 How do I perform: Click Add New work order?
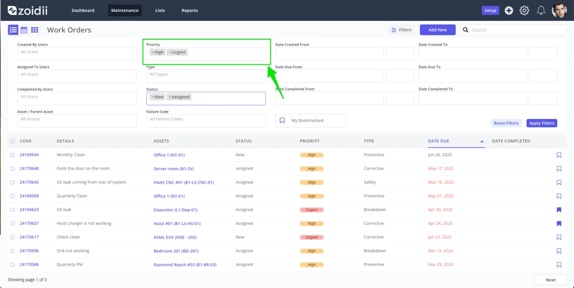pyautogui.click(x=438, y=30)
